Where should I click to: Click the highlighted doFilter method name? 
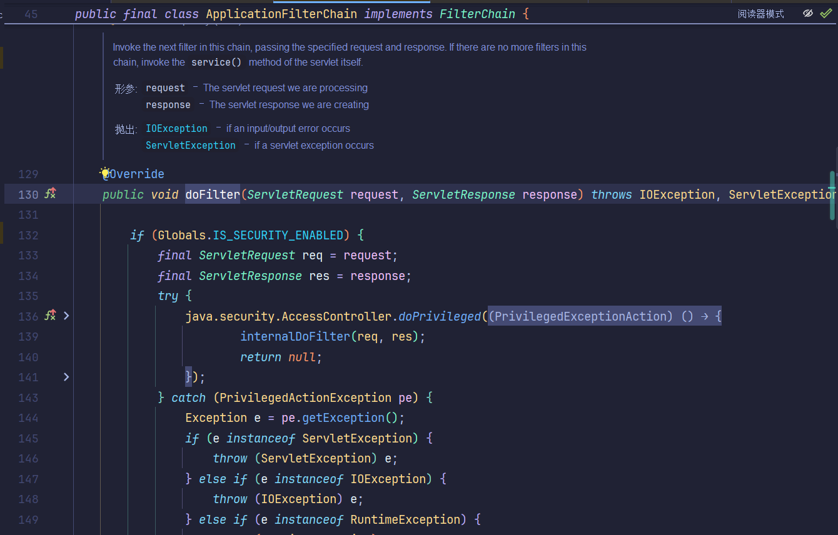point(212,194)
